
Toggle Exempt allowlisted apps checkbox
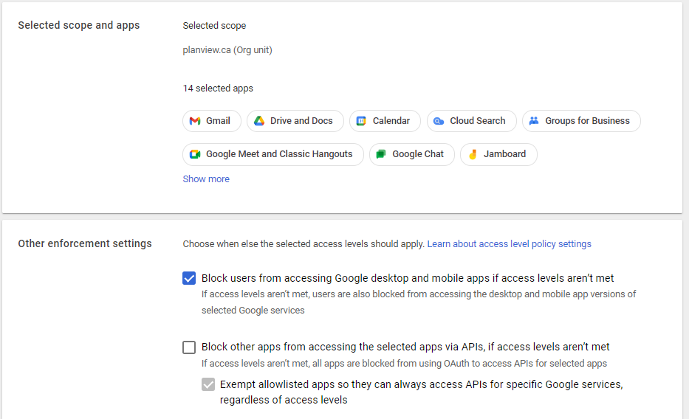point(208,385)
